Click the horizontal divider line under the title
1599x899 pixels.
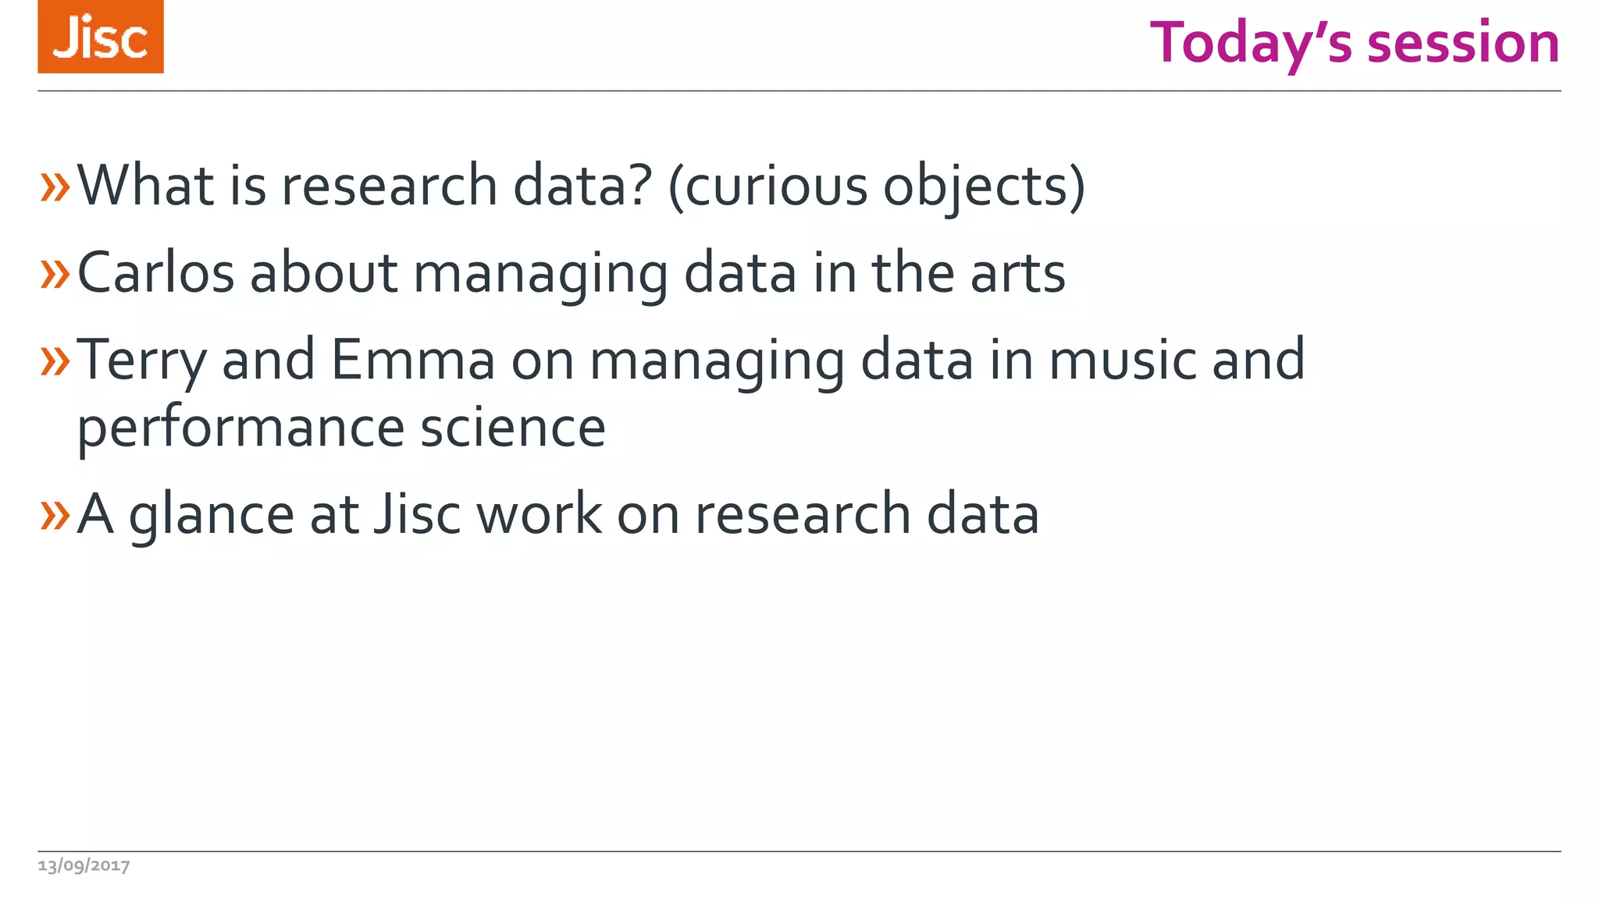tap(799, 91)
